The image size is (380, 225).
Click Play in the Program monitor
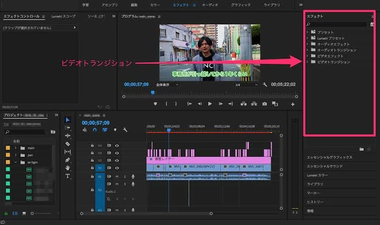click(210, 104)
